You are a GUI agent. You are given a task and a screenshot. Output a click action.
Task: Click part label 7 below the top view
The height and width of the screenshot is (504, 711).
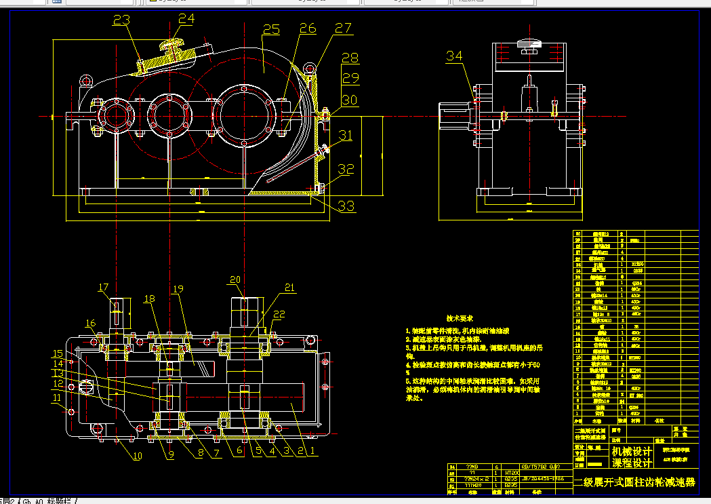pyautogui.click(x=217, y=452)
